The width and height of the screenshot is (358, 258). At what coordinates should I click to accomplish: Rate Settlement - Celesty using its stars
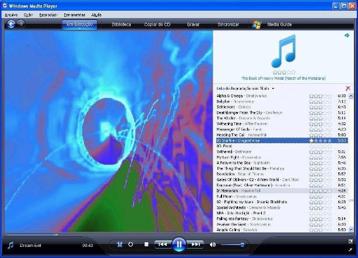320,107
